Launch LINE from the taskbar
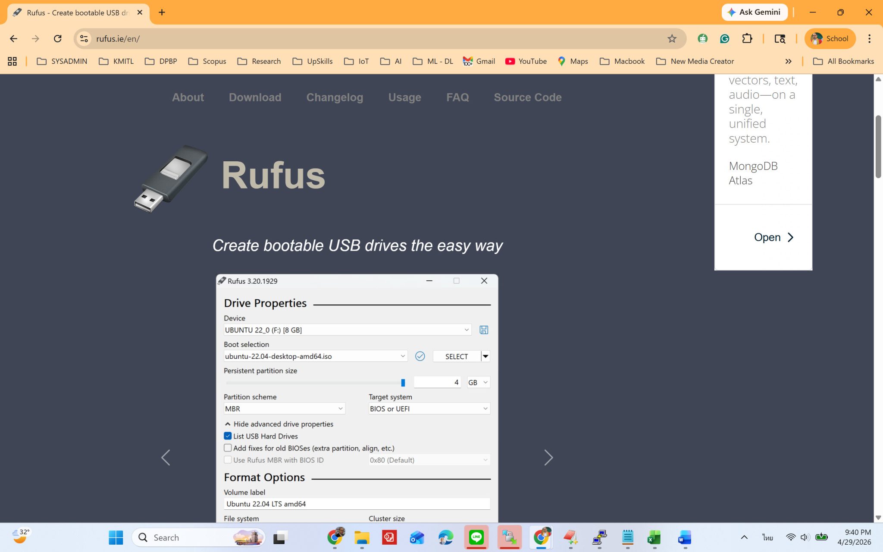 (476, 537)
